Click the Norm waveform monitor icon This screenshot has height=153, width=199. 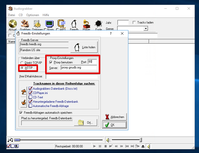(x=49, y=24)
